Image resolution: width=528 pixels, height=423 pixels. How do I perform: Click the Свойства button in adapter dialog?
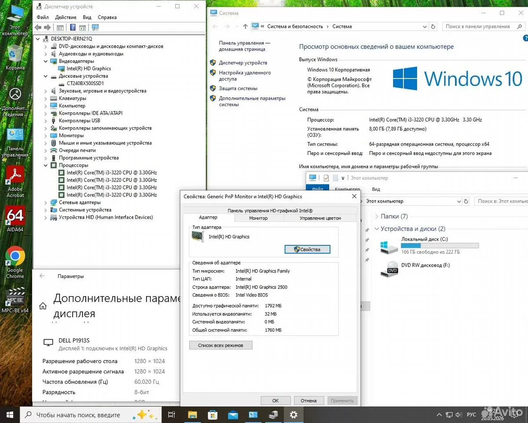(x=308, y=249)
